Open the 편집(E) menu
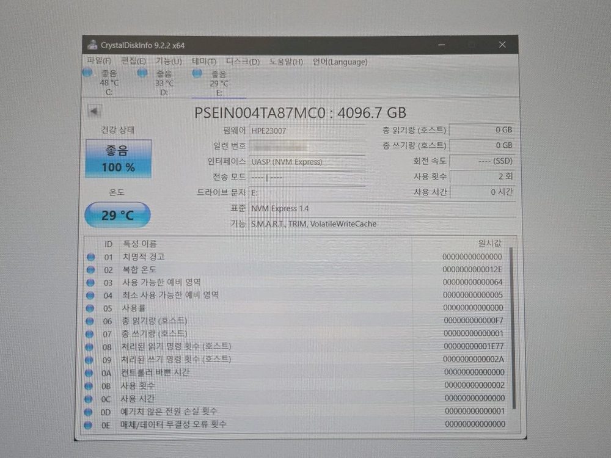The image size is (611, 458). click(x=133, y=61)
